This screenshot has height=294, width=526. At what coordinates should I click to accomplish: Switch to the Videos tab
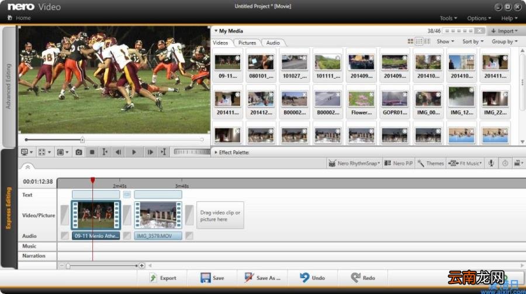(220, 43)
